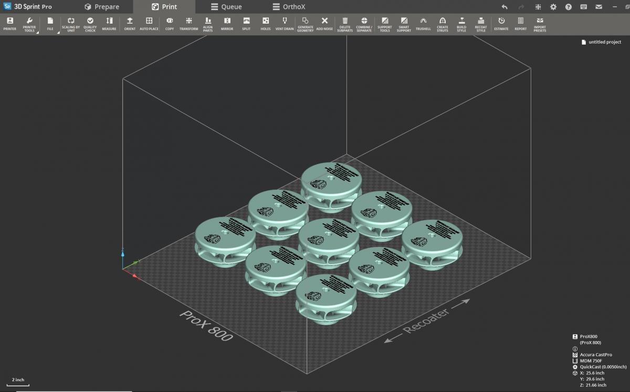
Task: Switch to the OrthoX tab
Action: click(290, 7)
